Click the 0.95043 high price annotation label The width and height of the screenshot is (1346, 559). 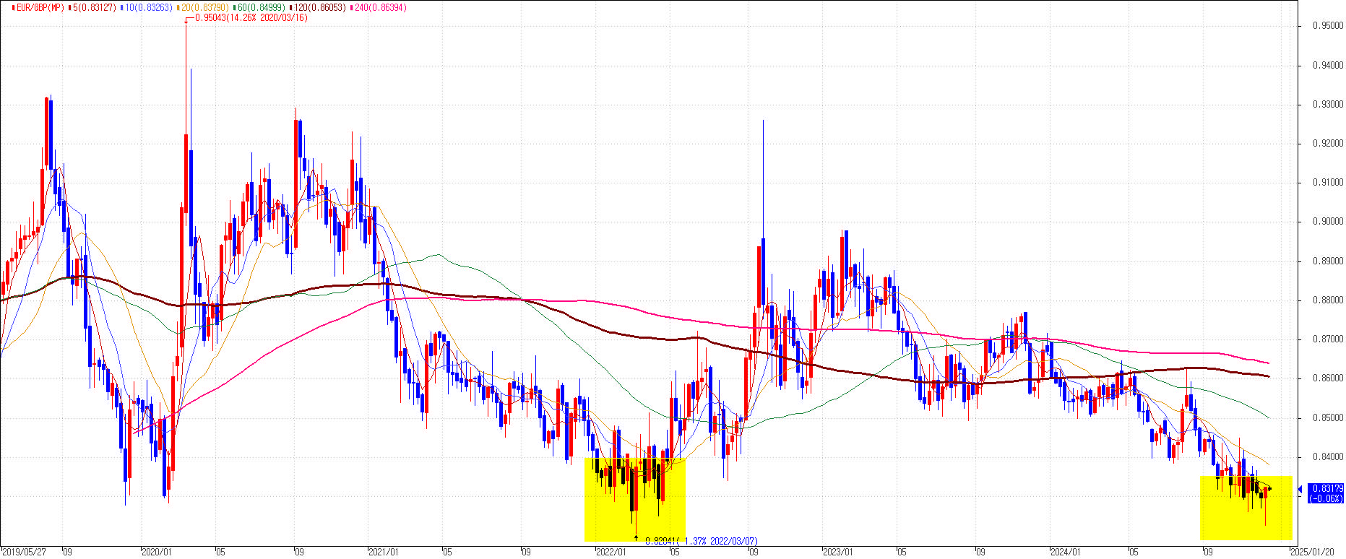click(250, 17)
